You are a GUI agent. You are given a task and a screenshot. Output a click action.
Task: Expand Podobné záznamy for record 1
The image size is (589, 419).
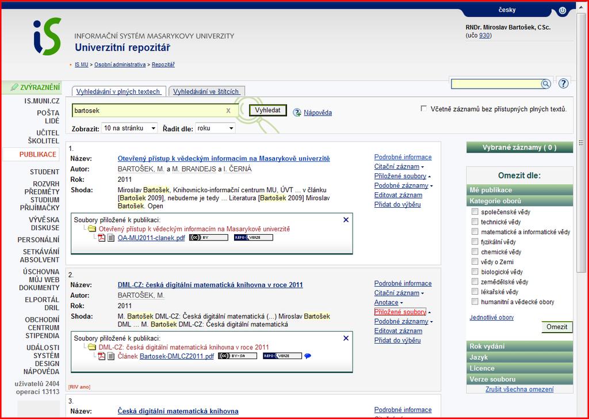click(x=403, y=185)
